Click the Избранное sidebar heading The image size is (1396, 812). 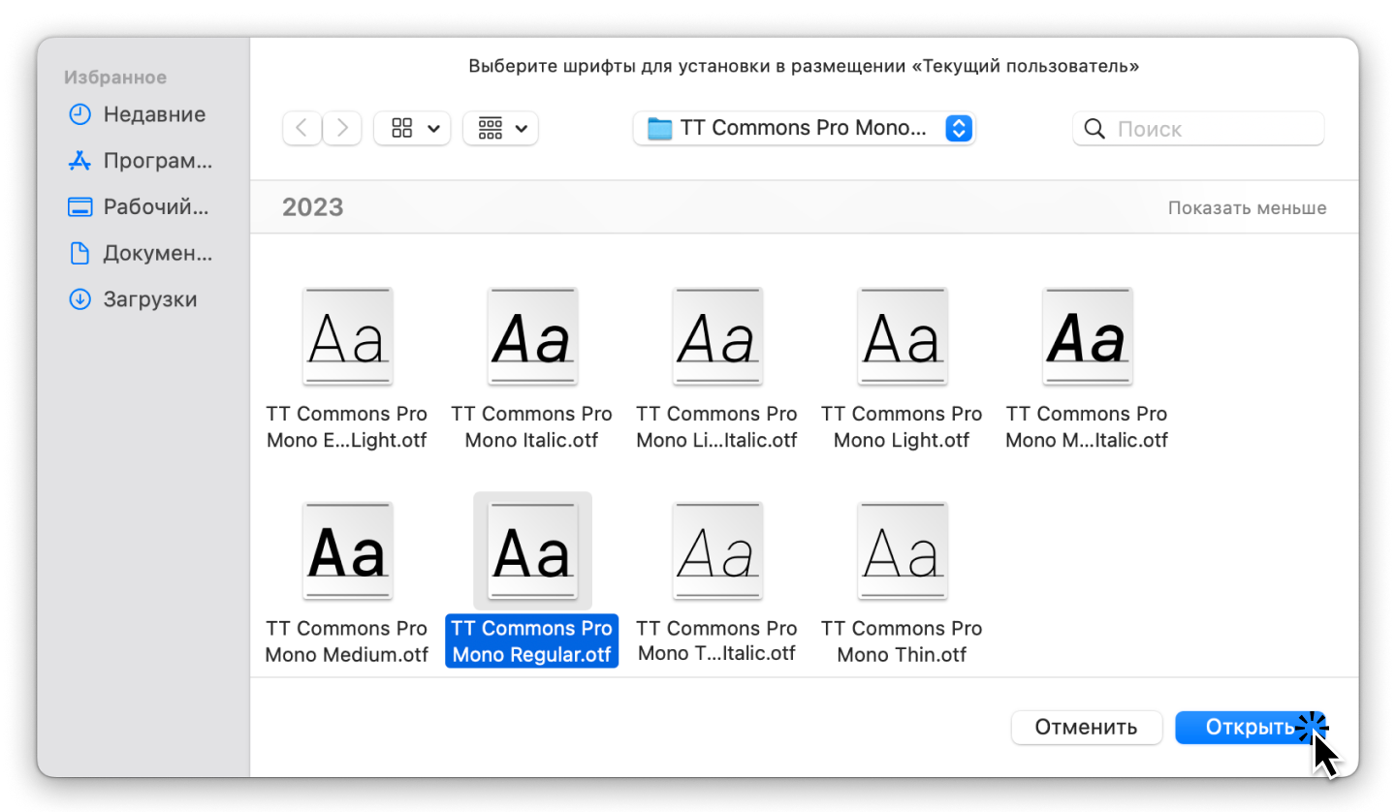click(115, 78)
